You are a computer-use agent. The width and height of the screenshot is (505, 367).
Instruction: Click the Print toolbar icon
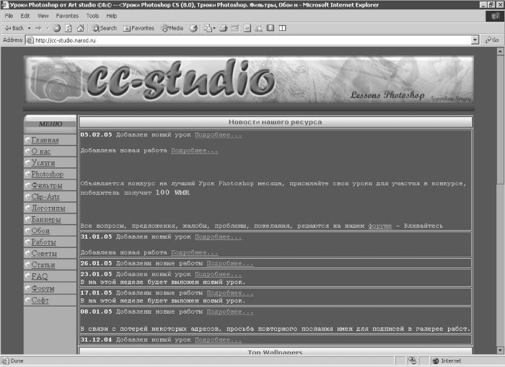point(224,28)
